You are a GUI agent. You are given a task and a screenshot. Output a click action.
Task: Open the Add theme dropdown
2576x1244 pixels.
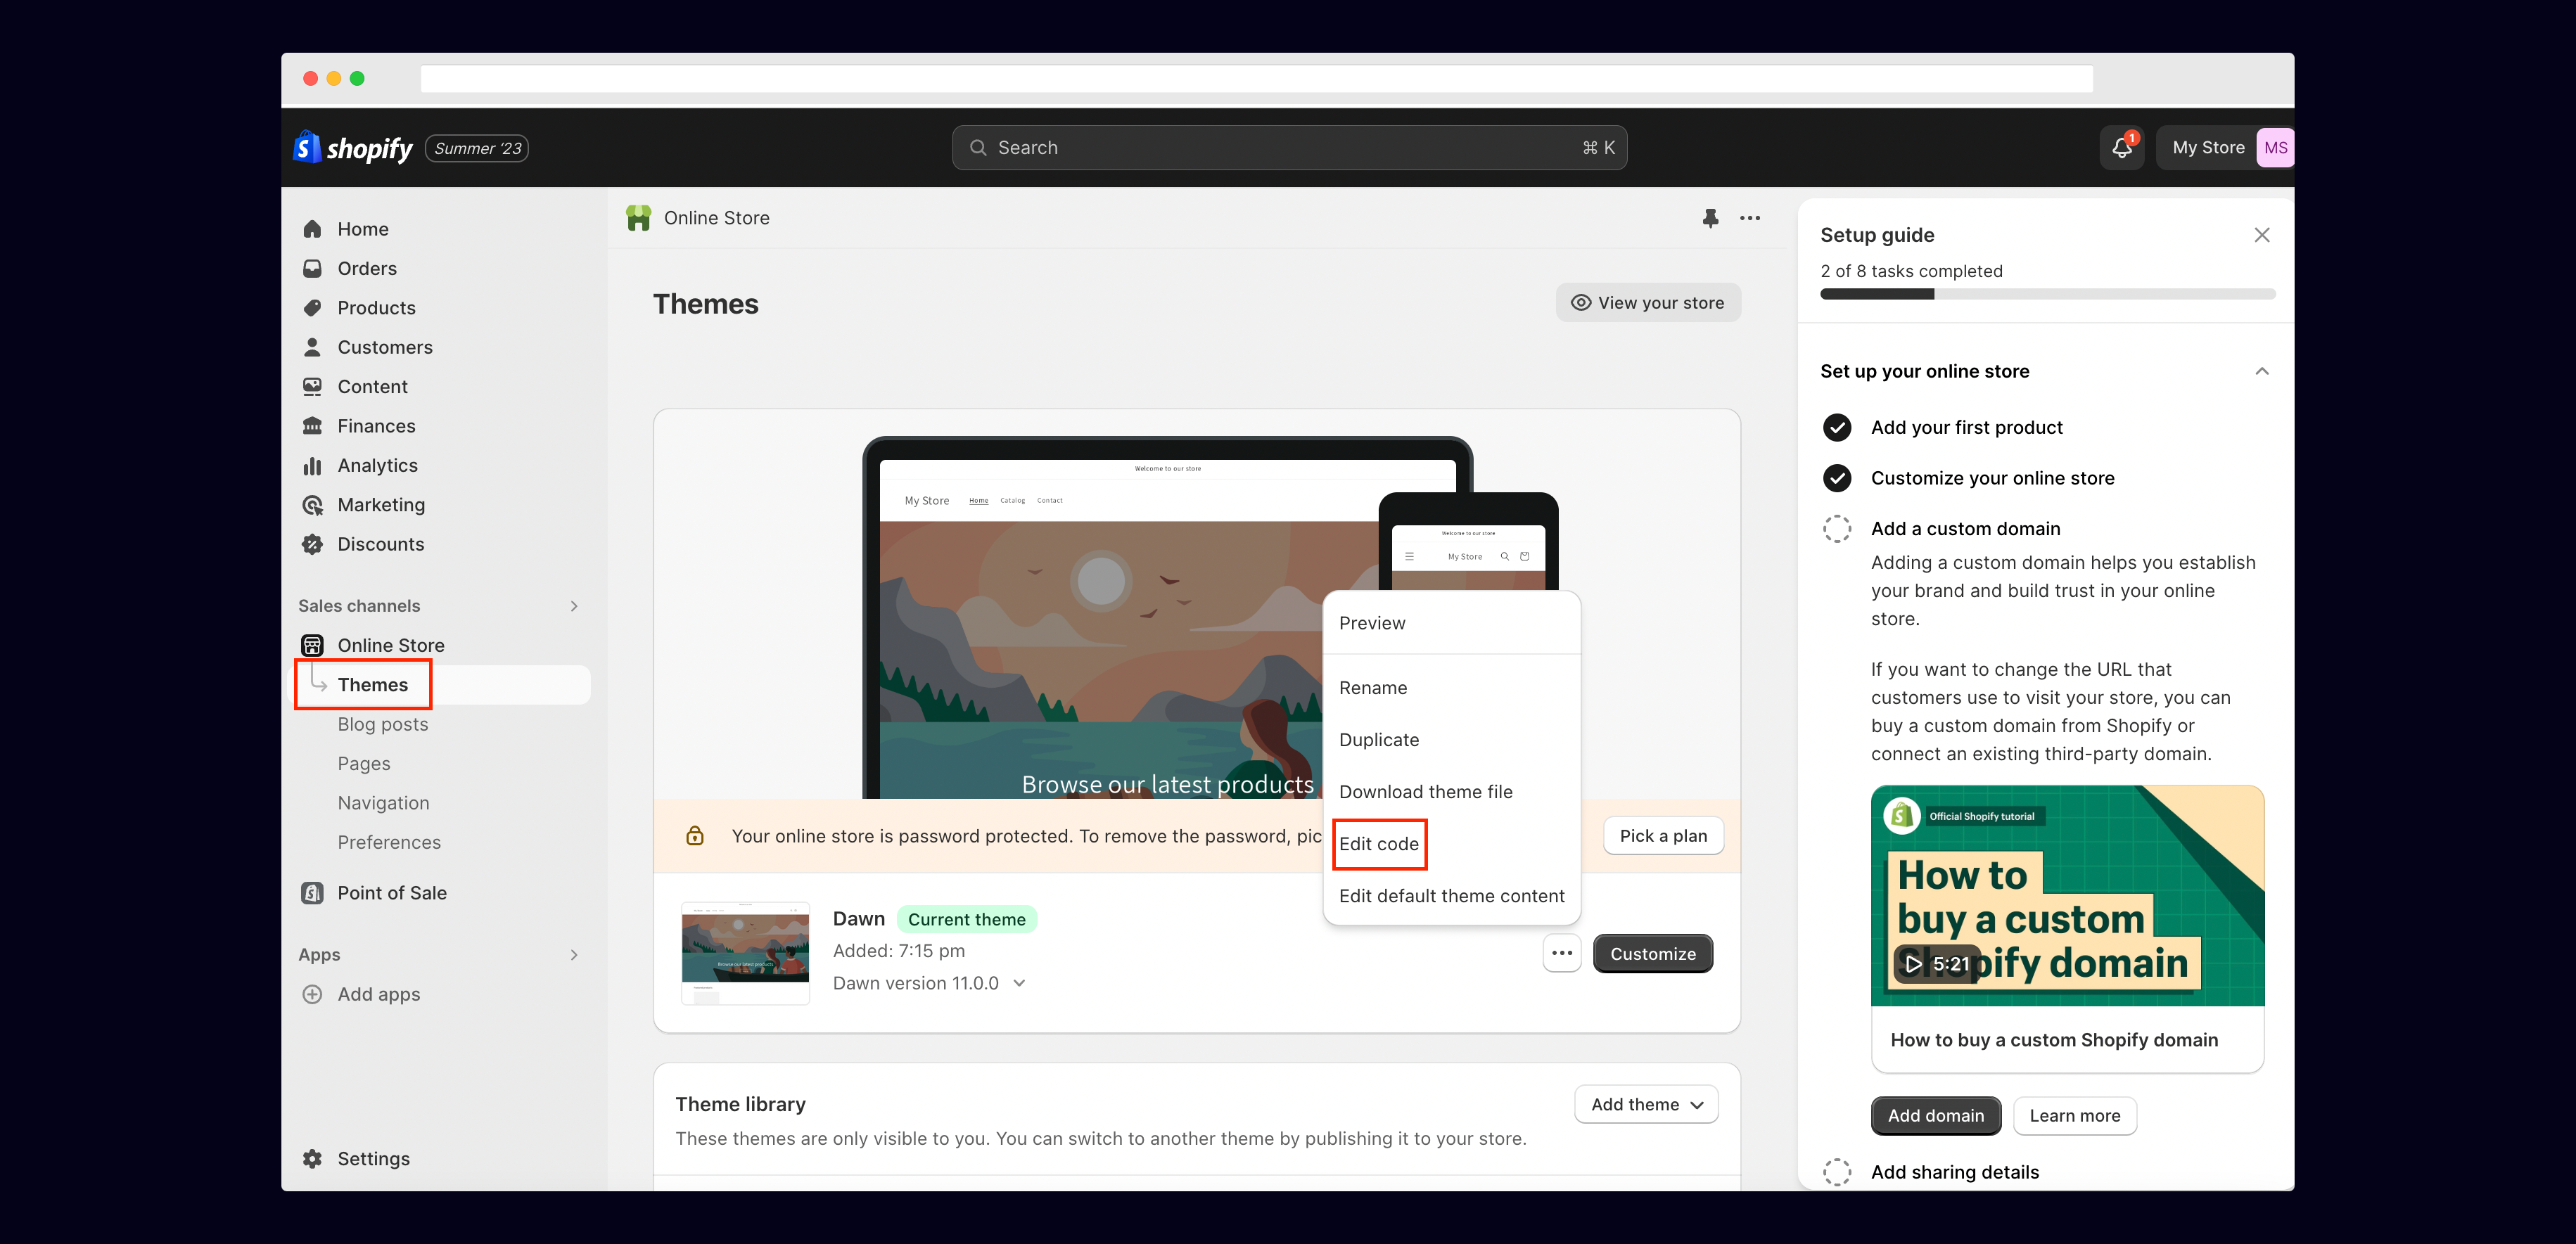click(1645, 1104)
